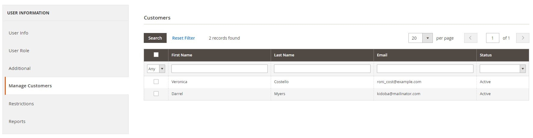This screenshot has height=138, width=533.
Task: Focus the First Name filter field
Action: [x=220, y=69]
